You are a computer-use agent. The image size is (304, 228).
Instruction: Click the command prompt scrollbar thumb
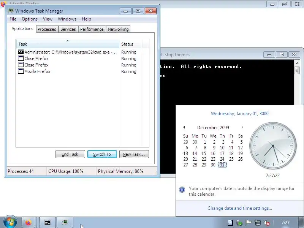[297, 70]
